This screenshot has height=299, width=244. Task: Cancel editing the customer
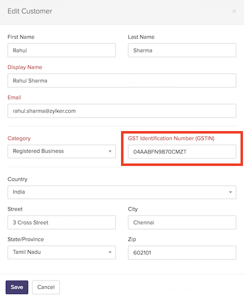(46, 287)
